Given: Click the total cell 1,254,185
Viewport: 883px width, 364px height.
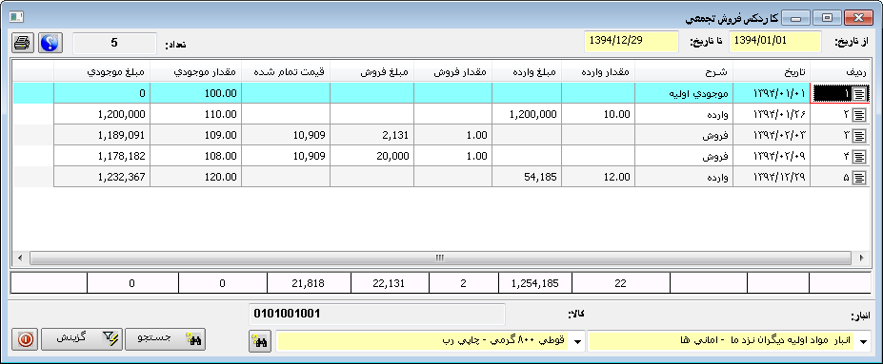Looking at the screenshot, I should coord(535,283).
